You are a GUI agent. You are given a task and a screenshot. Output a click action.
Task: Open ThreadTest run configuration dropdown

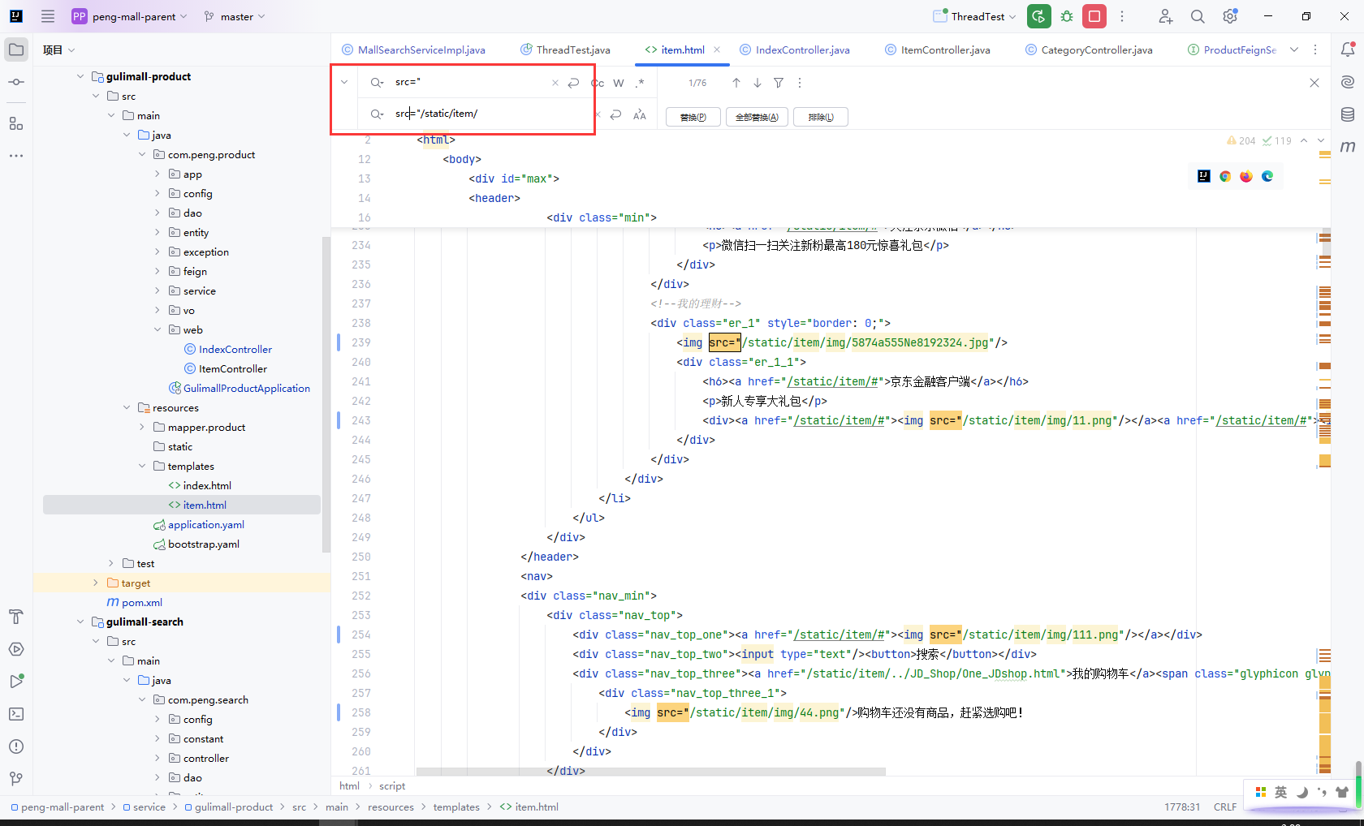(975, 16)
